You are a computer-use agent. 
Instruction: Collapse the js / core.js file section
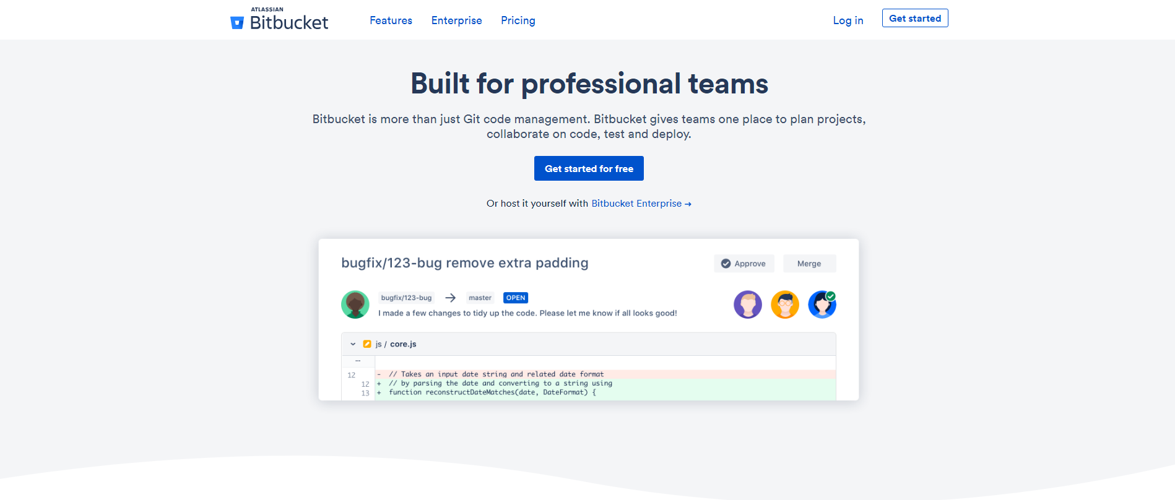pyautogui.click(x=353, y=344)
